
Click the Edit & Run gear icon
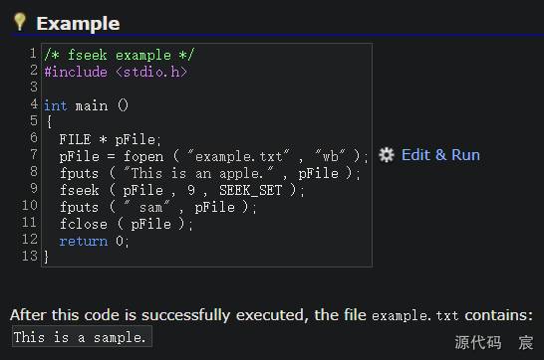(387, 155)
